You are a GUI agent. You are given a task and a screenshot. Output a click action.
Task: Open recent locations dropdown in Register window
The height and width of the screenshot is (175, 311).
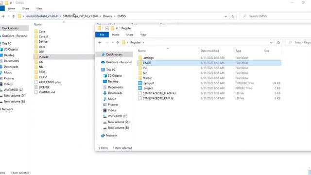point(112,42)
